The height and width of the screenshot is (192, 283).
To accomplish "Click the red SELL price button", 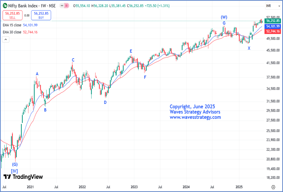I will click(13, 15).
